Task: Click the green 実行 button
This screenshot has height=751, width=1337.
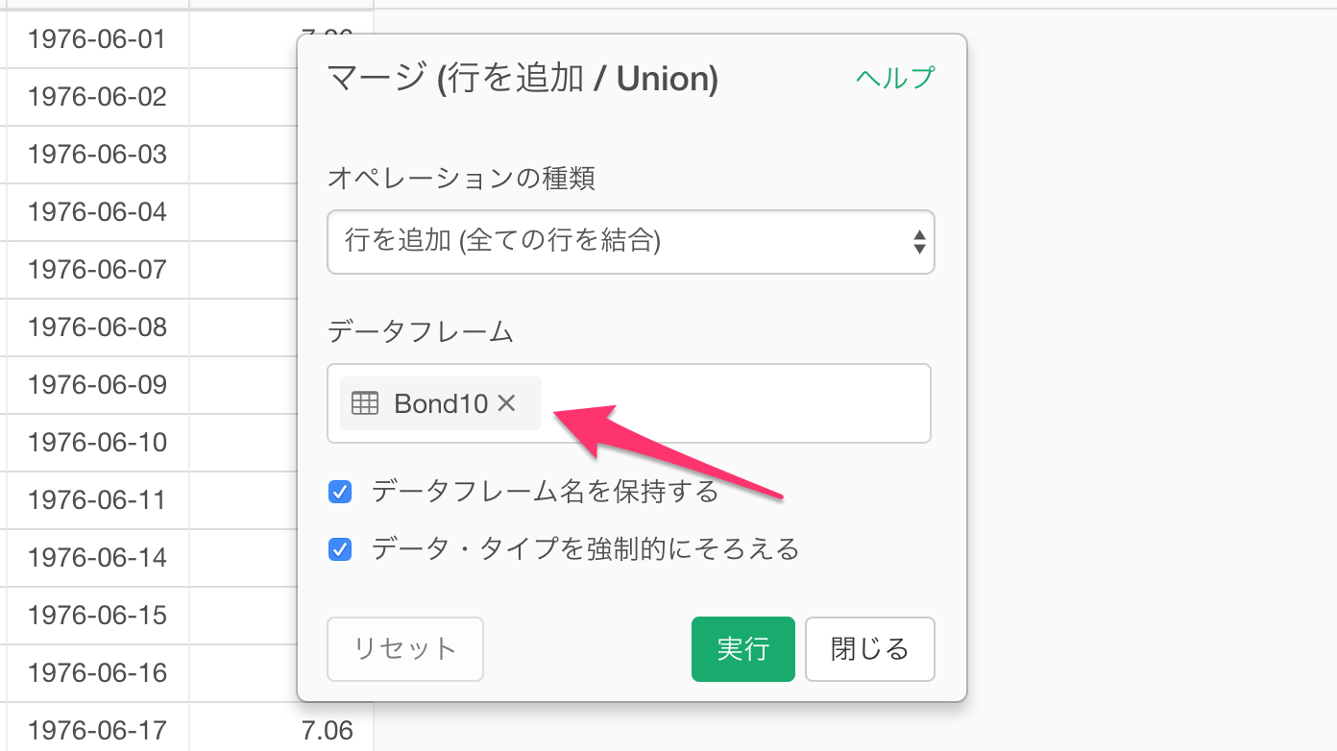Action: pos(743,649)
